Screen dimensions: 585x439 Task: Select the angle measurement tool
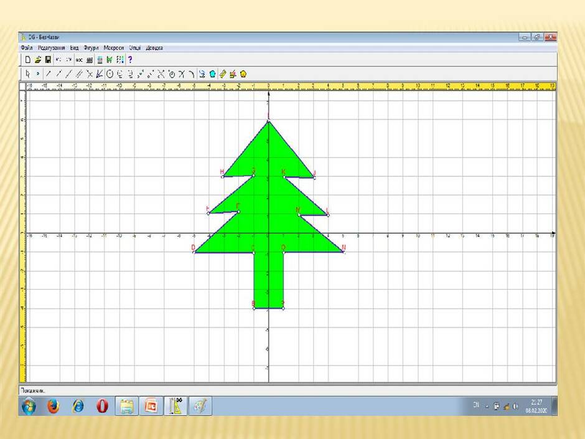(233, 74)
